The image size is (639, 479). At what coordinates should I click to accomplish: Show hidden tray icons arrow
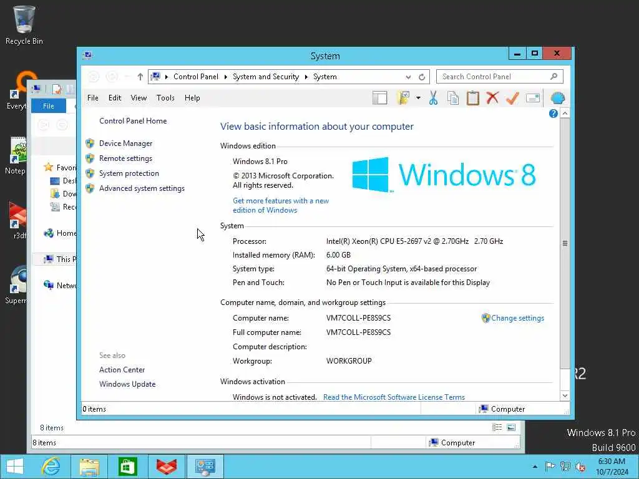[535, 467]
